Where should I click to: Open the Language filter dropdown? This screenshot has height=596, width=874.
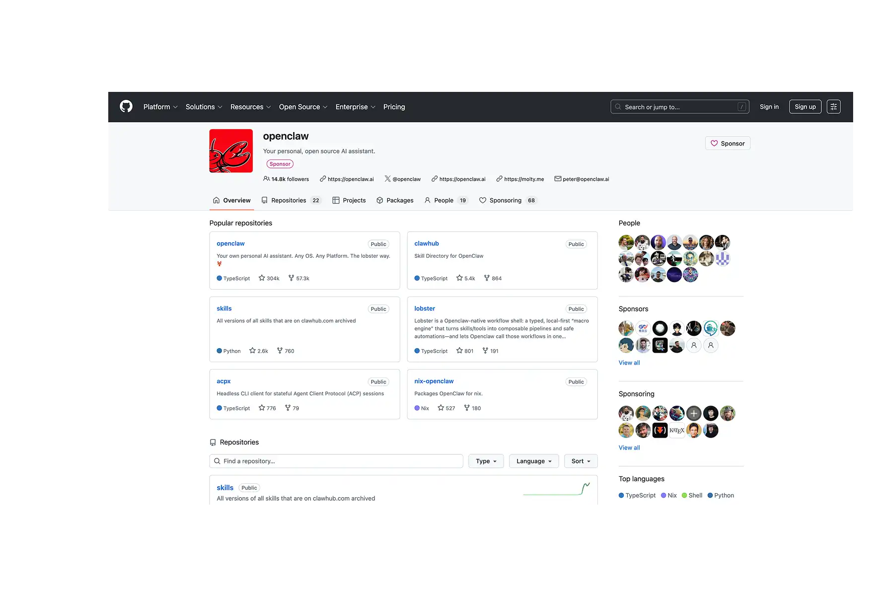point(533,461)
